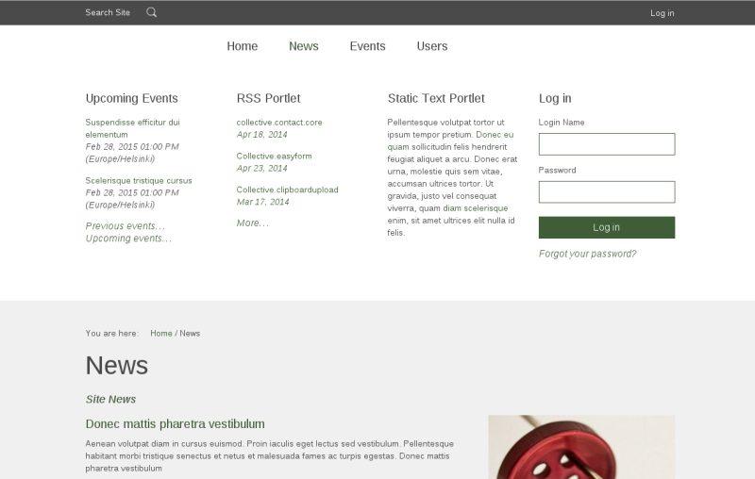The width and height of the screenshot is (755, 479).
Task: Open the News navigation tab
Action: coord(304,46)
